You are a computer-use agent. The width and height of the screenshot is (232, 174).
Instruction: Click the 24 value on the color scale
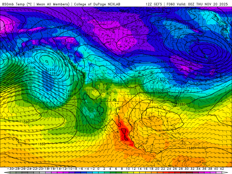click(169, 169)
